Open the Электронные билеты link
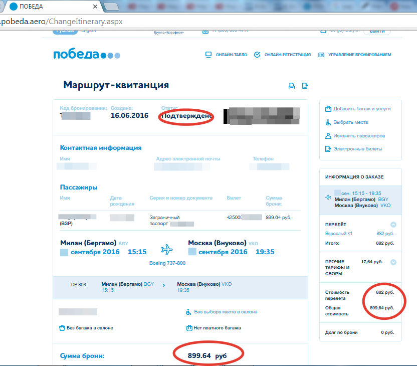The width and height of the screenshot is (417, 366). 357,149
